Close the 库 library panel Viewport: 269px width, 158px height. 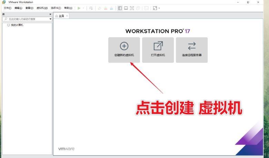[x=50, y=14]
